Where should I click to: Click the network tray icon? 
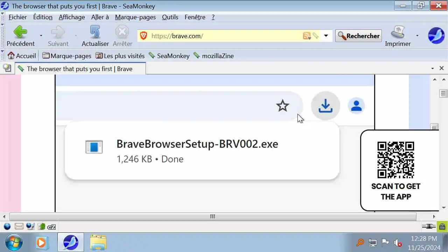click(373, 243)
